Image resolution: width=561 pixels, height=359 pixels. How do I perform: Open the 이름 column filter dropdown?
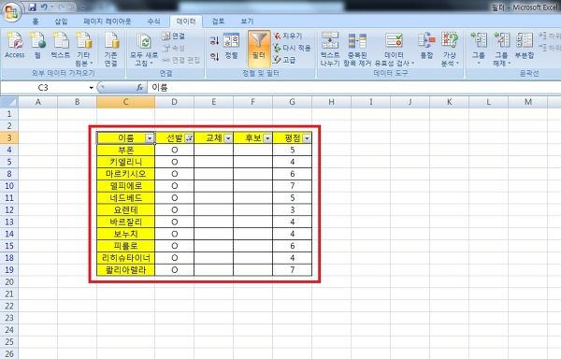tap(150, 138)
